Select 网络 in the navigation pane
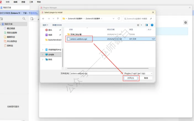 pyautogui.click(x=50, y=59)
